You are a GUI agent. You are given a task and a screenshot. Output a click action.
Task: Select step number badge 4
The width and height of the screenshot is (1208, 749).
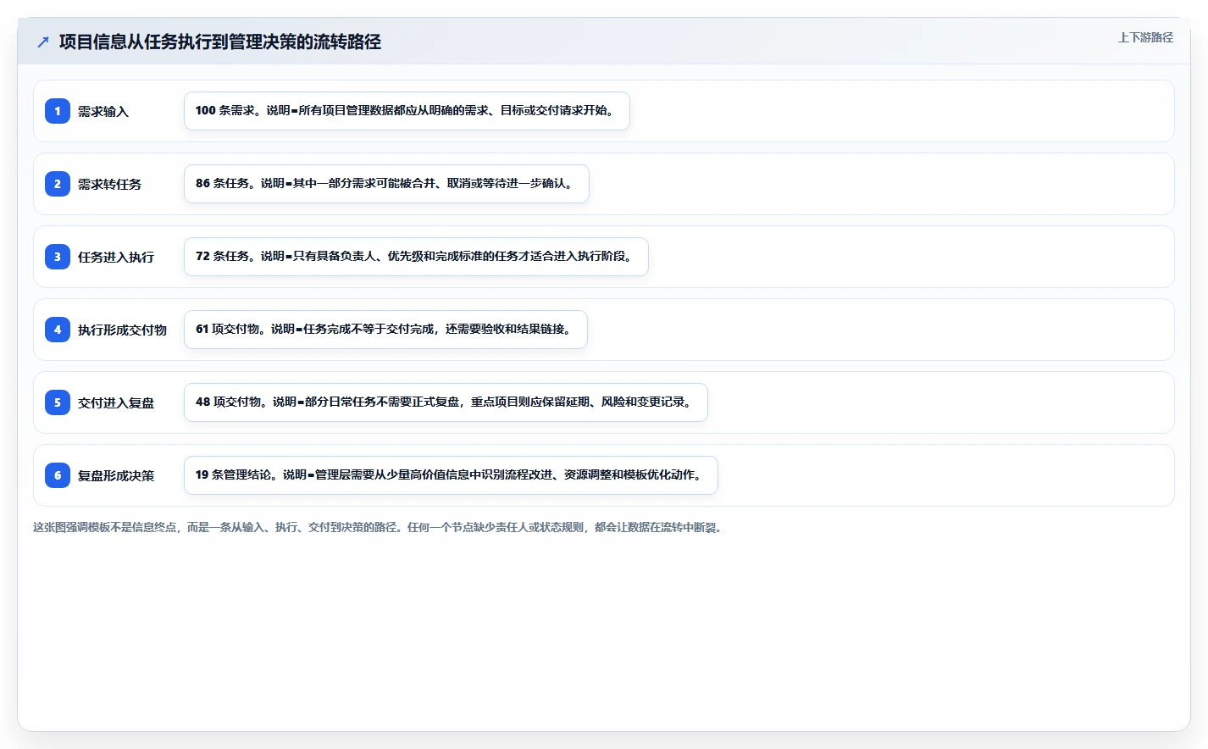[58, 330]
